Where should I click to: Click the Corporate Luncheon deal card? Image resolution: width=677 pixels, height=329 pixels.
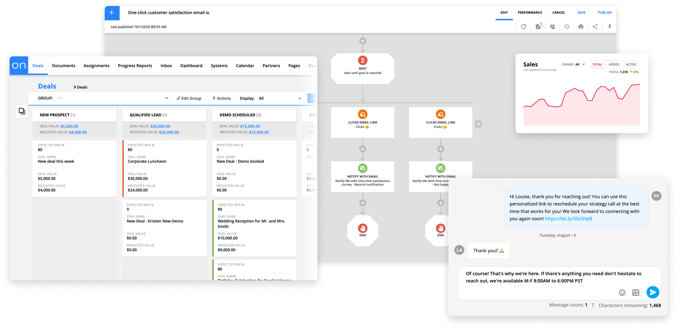pyautogui.click(x=164, y=168)
